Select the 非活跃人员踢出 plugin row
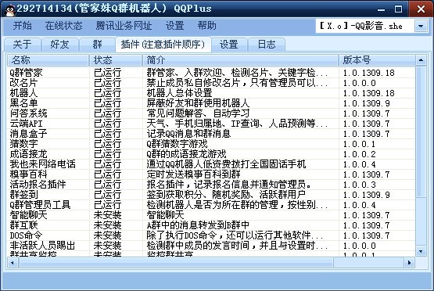Image resolution: width=434 pixels, height=291 pixels. (x=211, y=246)
